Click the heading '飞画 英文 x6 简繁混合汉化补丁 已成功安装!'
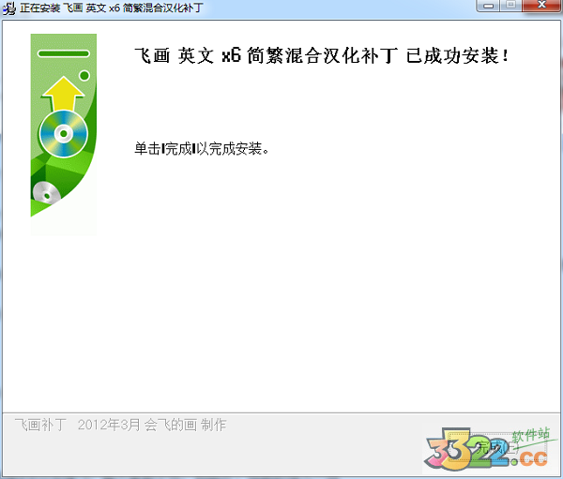The image size is (563, 479). point(321,55)
